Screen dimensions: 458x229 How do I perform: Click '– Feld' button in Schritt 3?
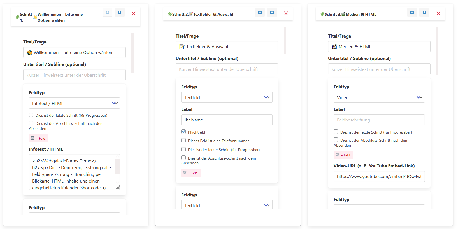343,155
